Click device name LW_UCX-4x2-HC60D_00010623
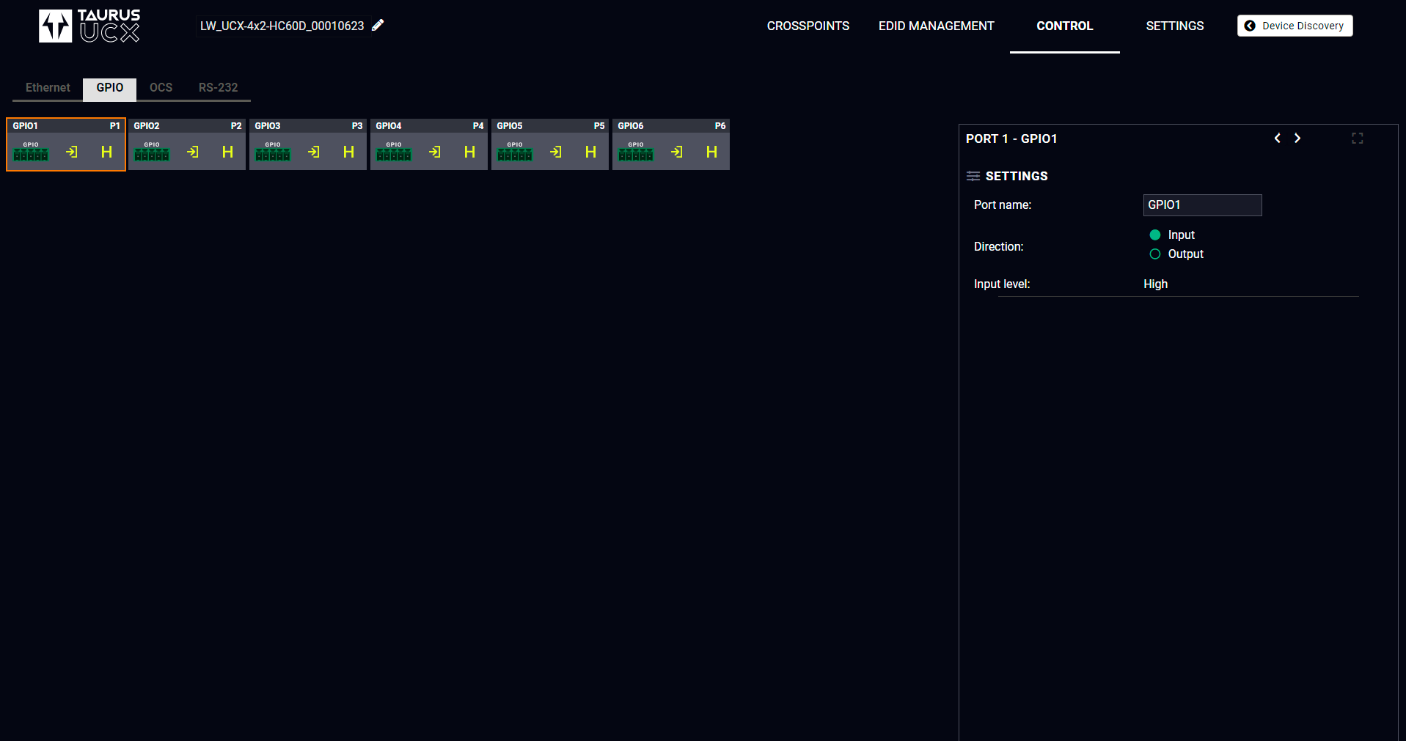The height and width of the screenshot is (741, 1406). point(282,26)
